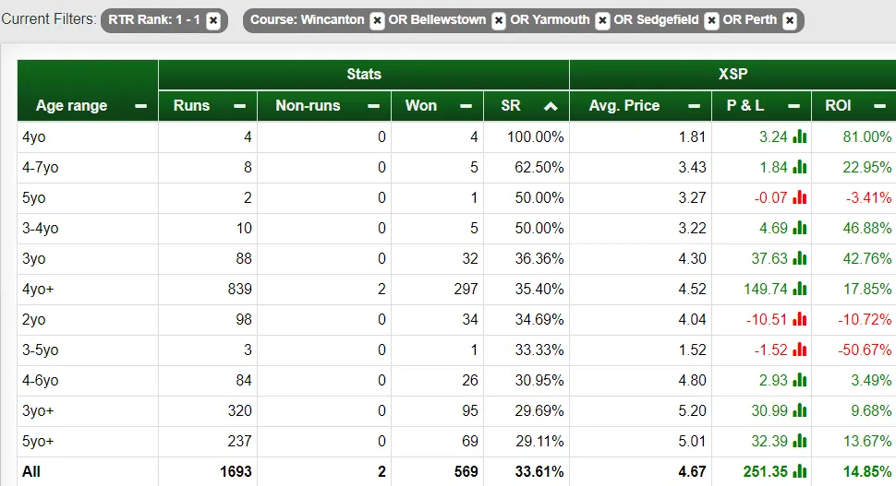Click the 81.00% ROI value
The height and width of the screenshot is (486, 896).
coord(867,136)
